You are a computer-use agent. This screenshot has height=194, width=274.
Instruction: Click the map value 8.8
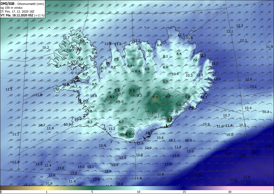pyautogui.click(x=159, y=45)
